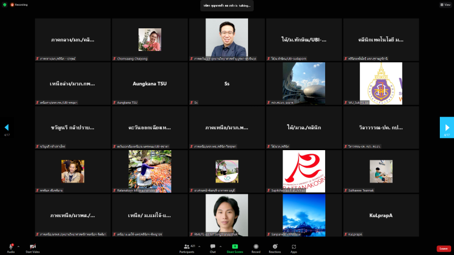This screenshot has width=454, height=255.
Task: Go to previous gallery page with left arrow
Action: pyautogui.click(x=7, y=127)
